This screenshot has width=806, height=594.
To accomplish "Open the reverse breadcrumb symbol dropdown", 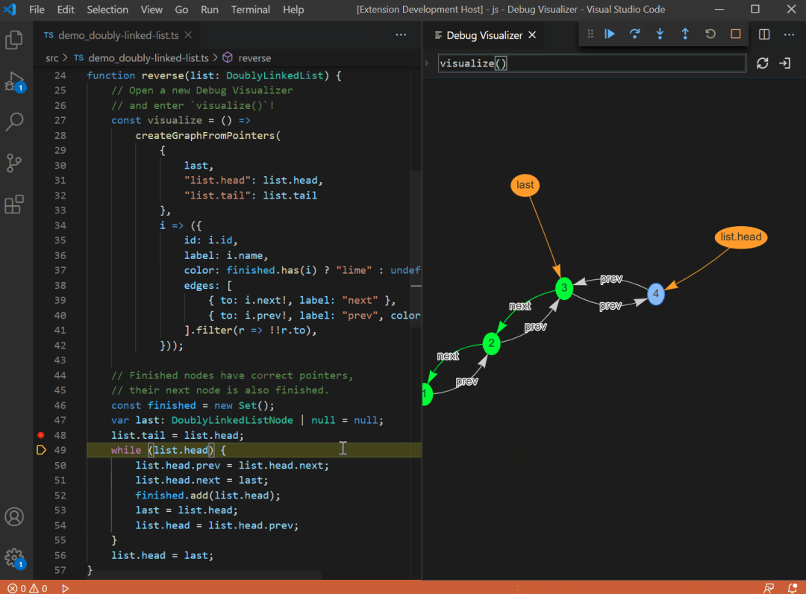I will click(247, 58).
